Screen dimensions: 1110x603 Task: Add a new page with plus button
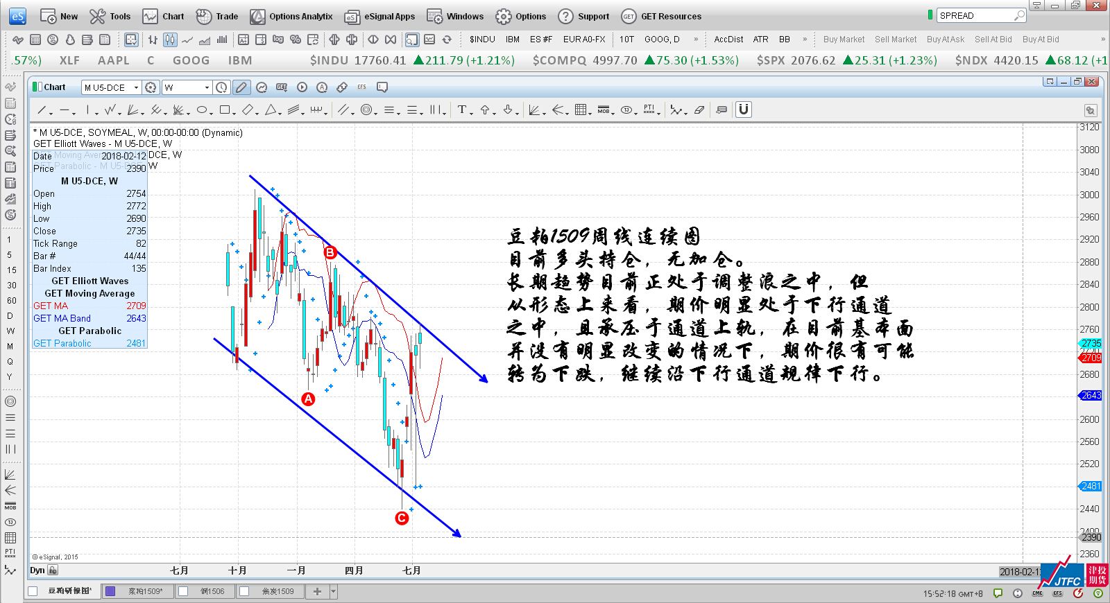tap(317, 591)
